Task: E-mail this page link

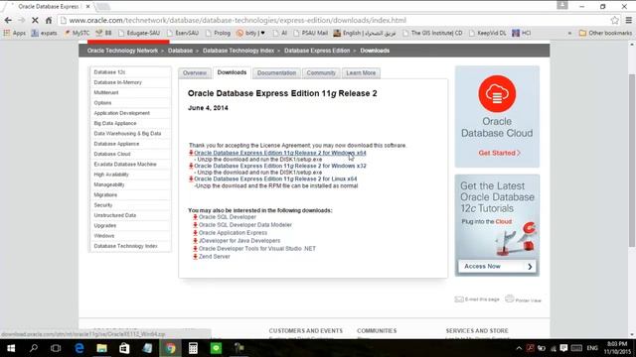Action: [477, 299]
